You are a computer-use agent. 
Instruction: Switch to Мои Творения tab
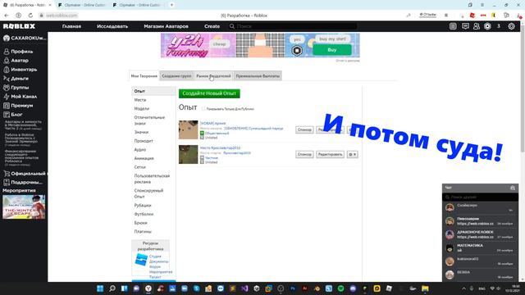[x=144, y=76]
